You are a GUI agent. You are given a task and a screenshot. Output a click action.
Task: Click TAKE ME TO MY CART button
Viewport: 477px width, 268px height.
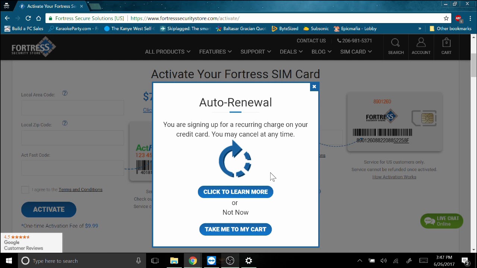tap(236, 229)
